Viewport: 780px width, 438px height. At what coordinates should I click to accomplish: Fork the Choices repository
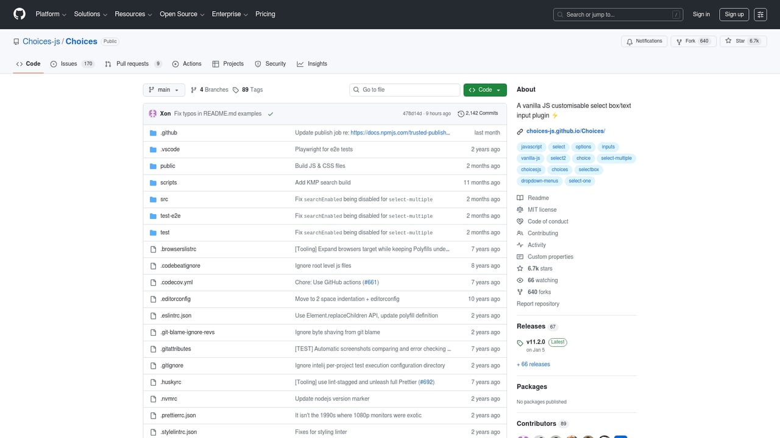(x=690, y=41)
